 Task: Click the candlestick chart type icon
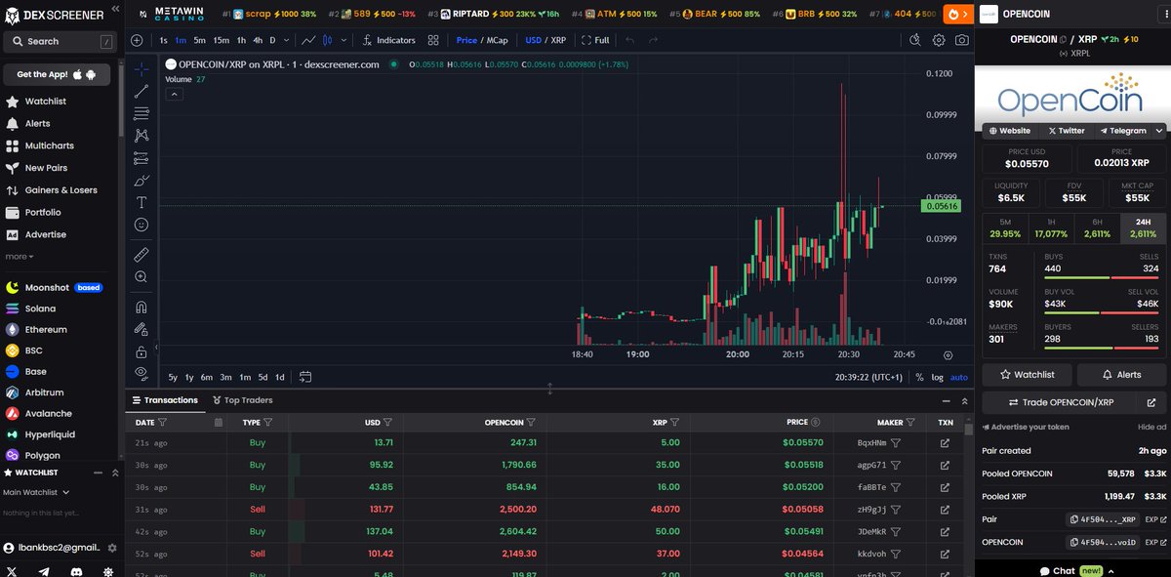[x=329, y=40]
